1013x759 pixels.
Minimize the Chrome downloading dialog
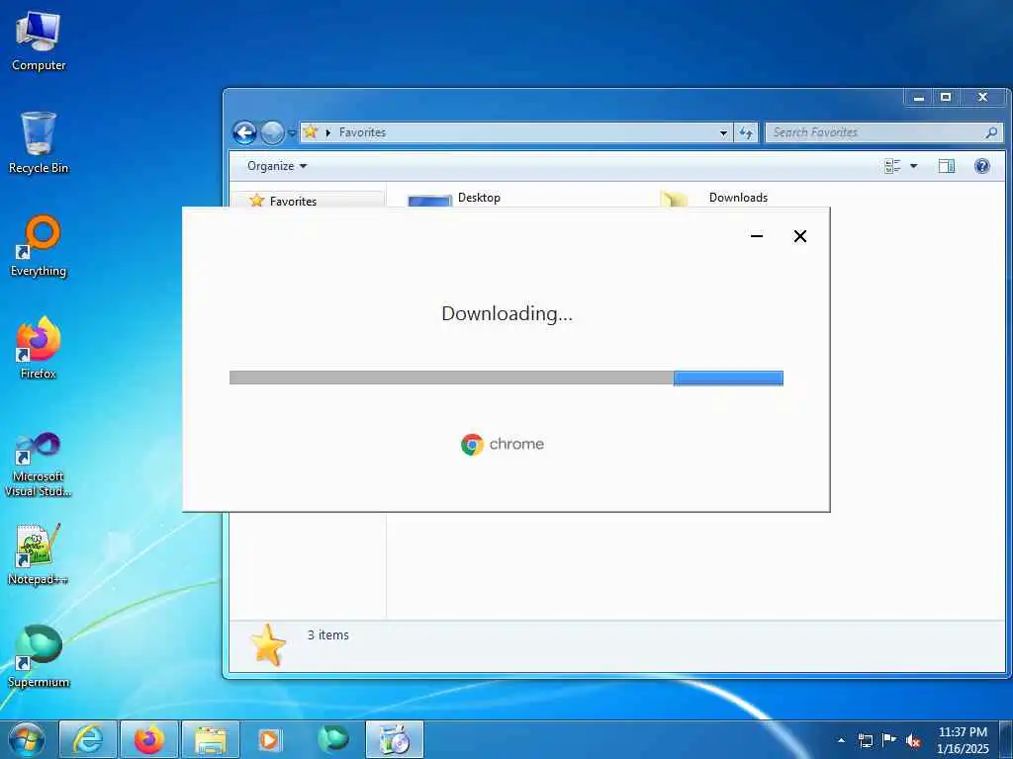tap(757, 236)
